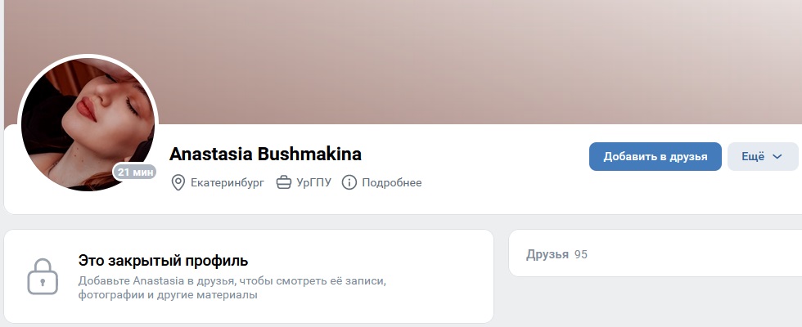The height and width of the screenshot is (327, 802).
Task: Click the padlock icon on closed profile card
Action: pos(43,276)
